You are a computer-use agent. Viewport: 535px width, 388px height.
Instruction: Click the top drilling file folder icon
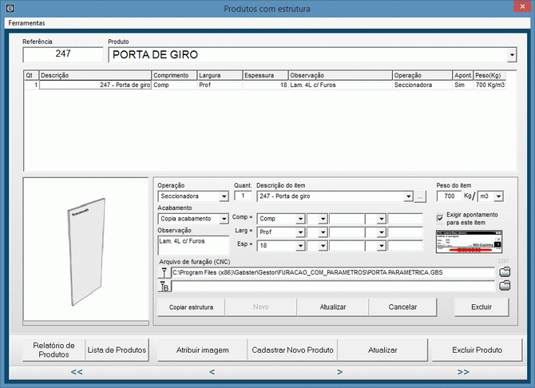(504, 272)
